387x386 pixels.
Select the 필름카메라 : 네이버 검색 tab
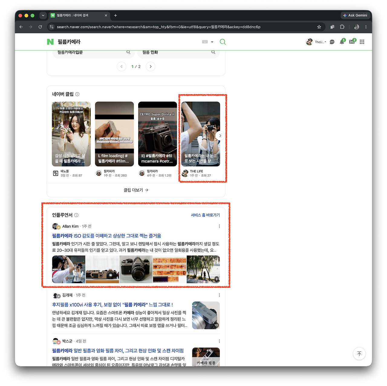point(79,15)
